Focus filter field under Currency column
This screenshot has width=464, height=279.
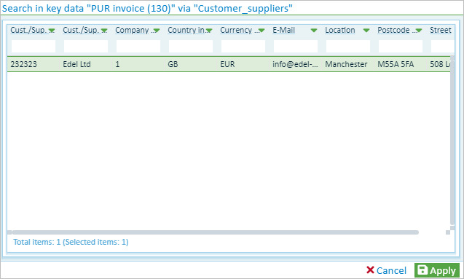pos(243,47)
